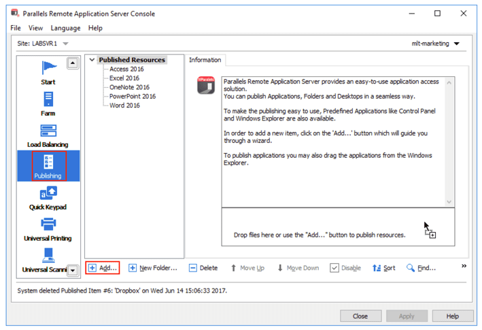
Task: Open the View menu
Action: coord(35,28)
